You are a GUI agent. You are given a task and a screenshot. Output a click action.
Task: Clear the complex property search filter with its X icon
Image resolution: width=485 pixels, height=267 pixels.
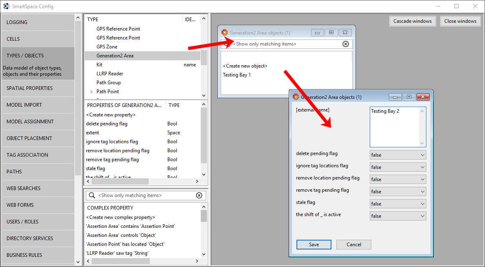(199, 195)
